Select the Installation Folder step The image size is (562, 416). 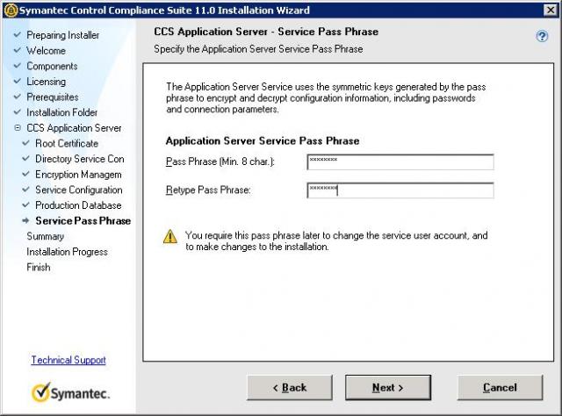62,112
